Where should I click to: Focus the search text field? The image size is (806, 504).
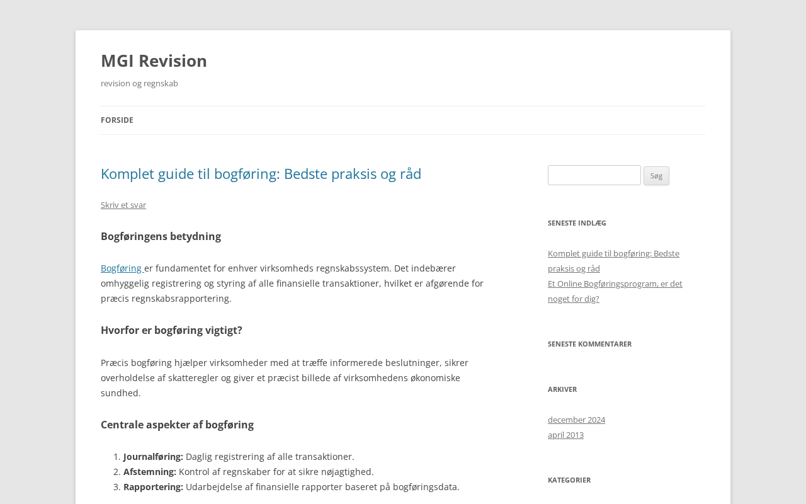[x=594, y=175]
